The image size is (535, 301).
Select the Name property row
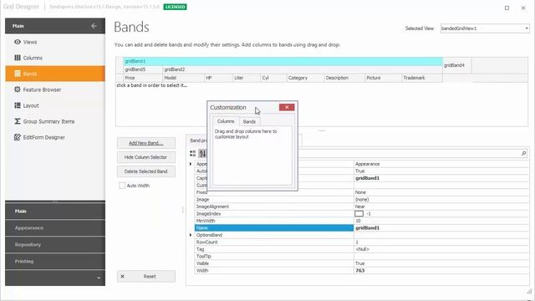362,228
